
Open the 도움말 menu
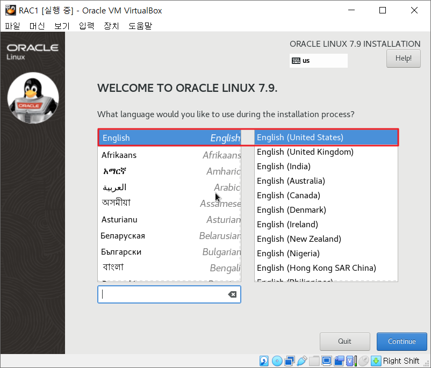click(140, 26)
